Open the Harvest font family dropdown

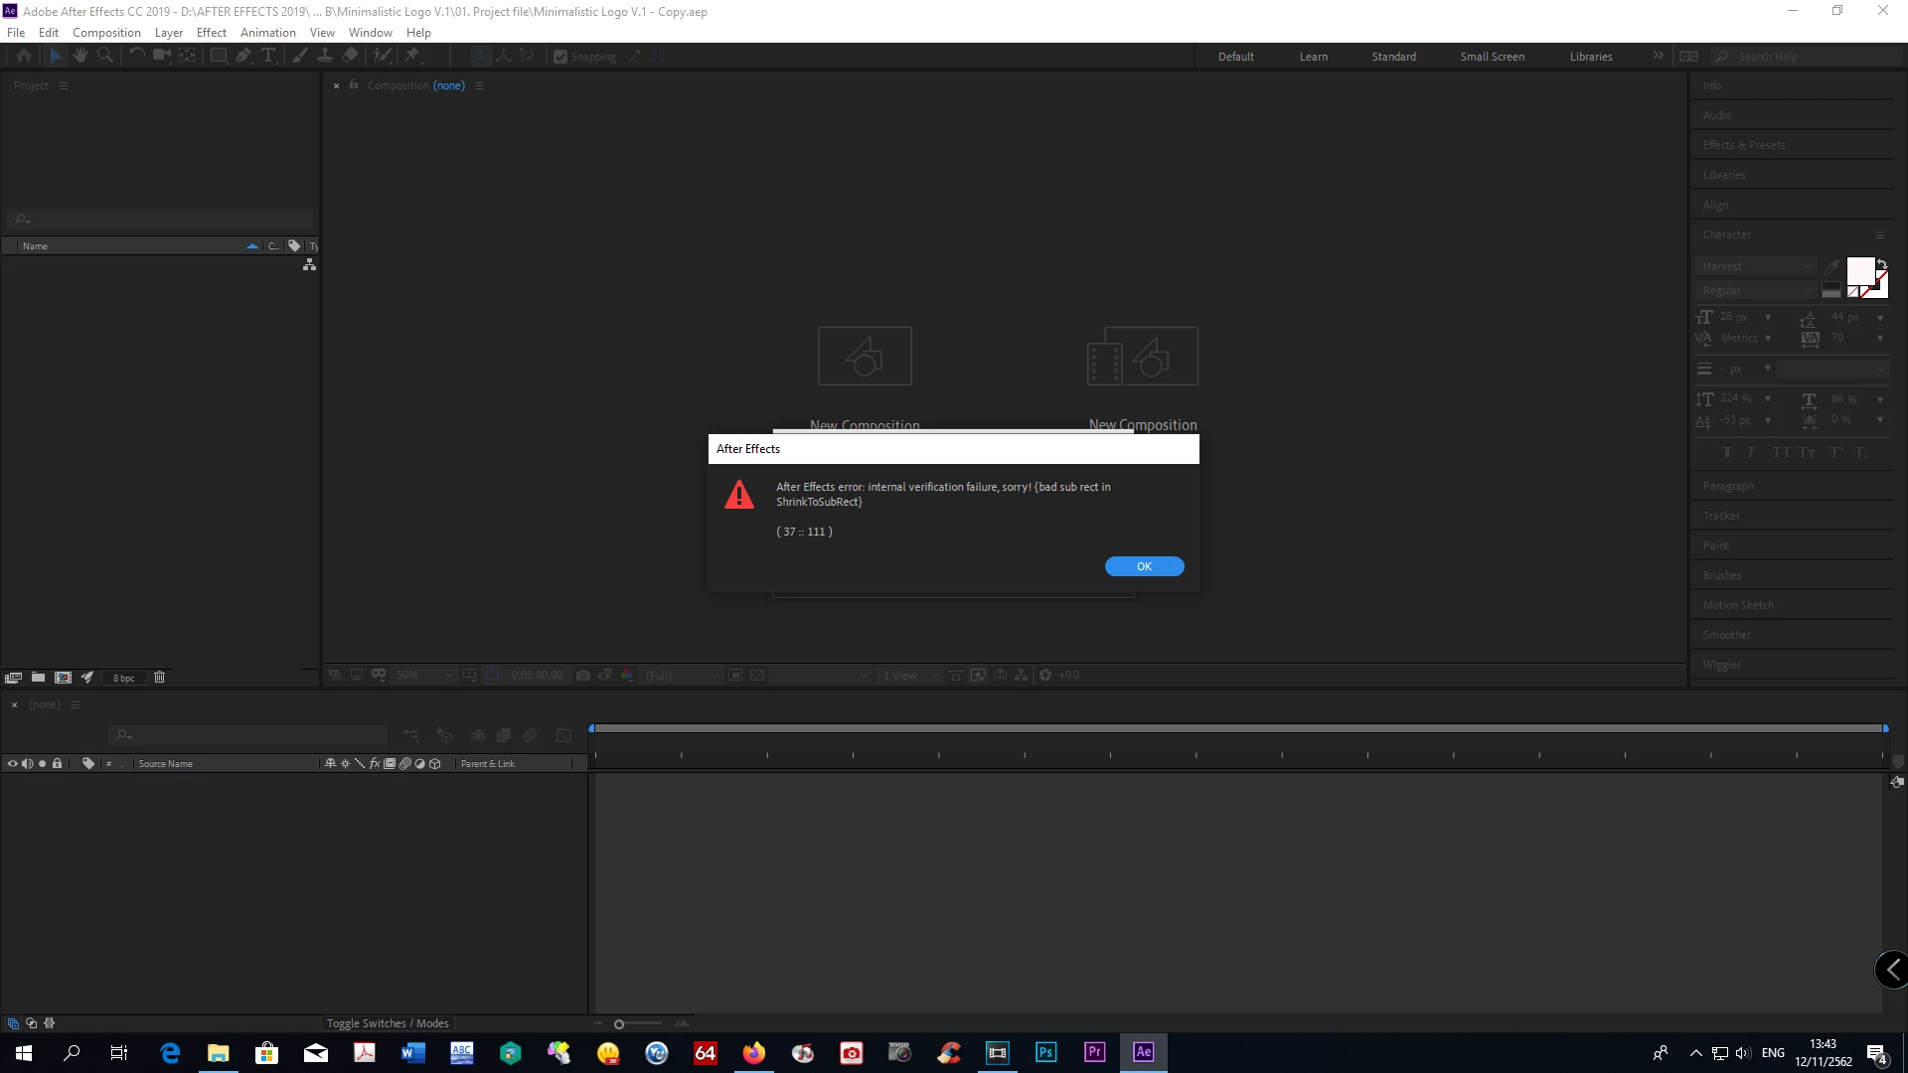coord(1756,266)
